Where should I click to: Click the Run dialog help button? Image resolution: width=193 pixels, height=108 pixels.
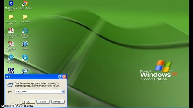click(x=60, y=77)
